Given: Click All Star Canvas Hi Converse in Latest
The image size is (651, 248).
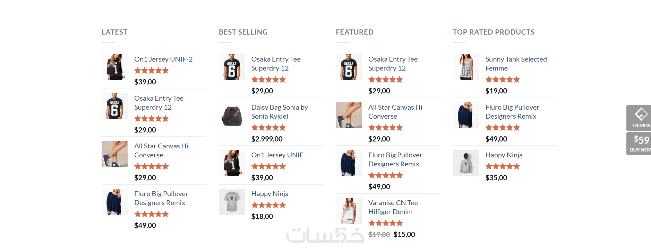Looking at the screenshot, I should (161, 150).
